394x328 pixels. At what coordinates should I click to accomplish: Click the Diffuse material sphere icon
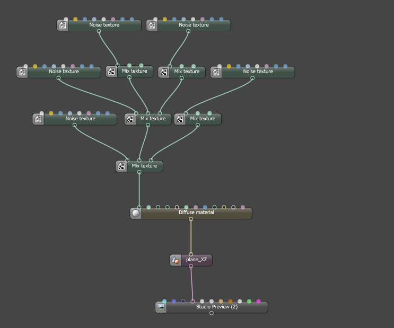click(x=136, y=213)
